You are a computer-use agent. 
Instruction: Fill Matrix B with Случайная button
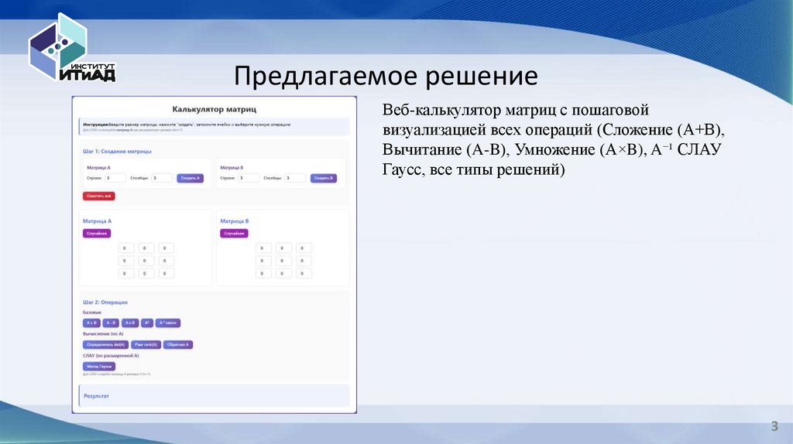[234, 234]
